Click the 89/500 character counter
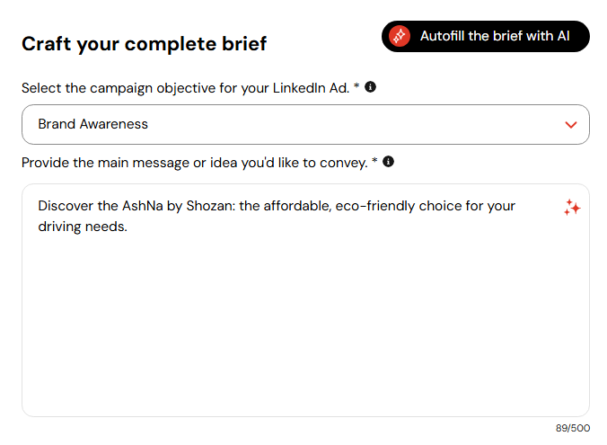Image resolution: width=607 pixels, height=445 pixels. coord(573,428)
